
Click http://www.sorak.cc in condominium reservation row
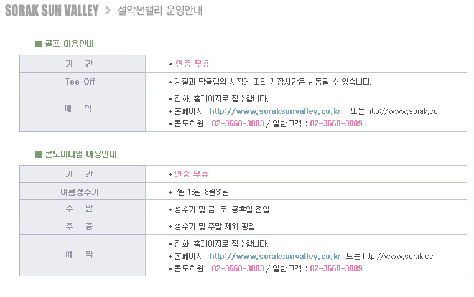tap(398, 257)
